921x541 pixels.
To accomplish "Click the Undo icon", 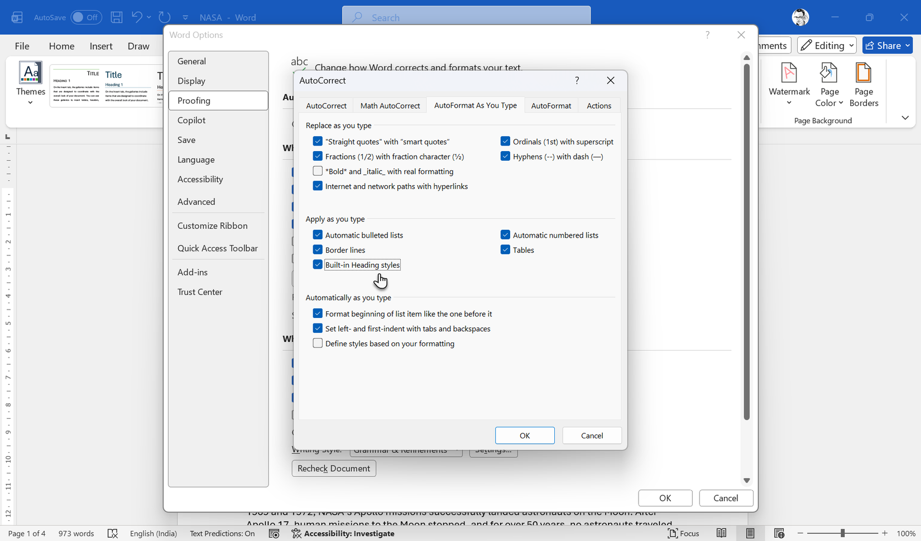I will tap(136, 17).
